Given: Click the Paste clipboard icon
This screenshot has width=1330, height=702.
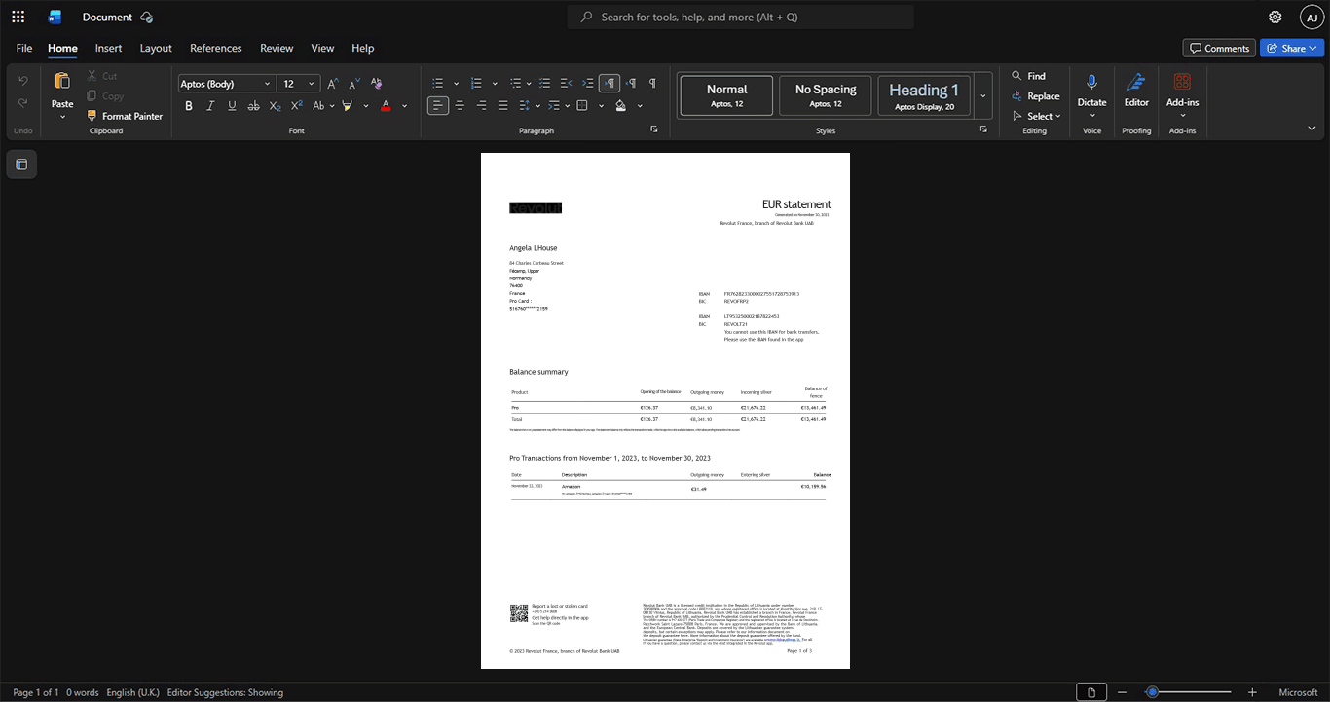Looking at the screenshot, I should point(62,81).
